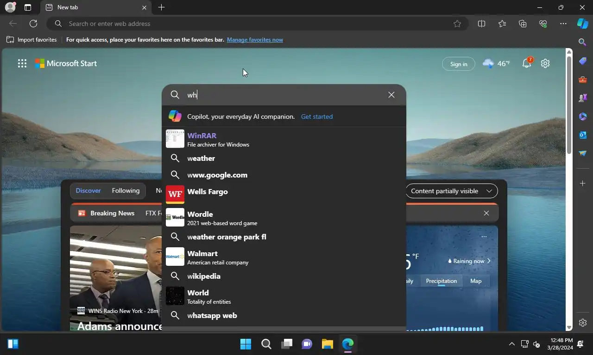Open taskbar Search icon
The height and width of the screenshot is (355, 593).
point(266,344)
